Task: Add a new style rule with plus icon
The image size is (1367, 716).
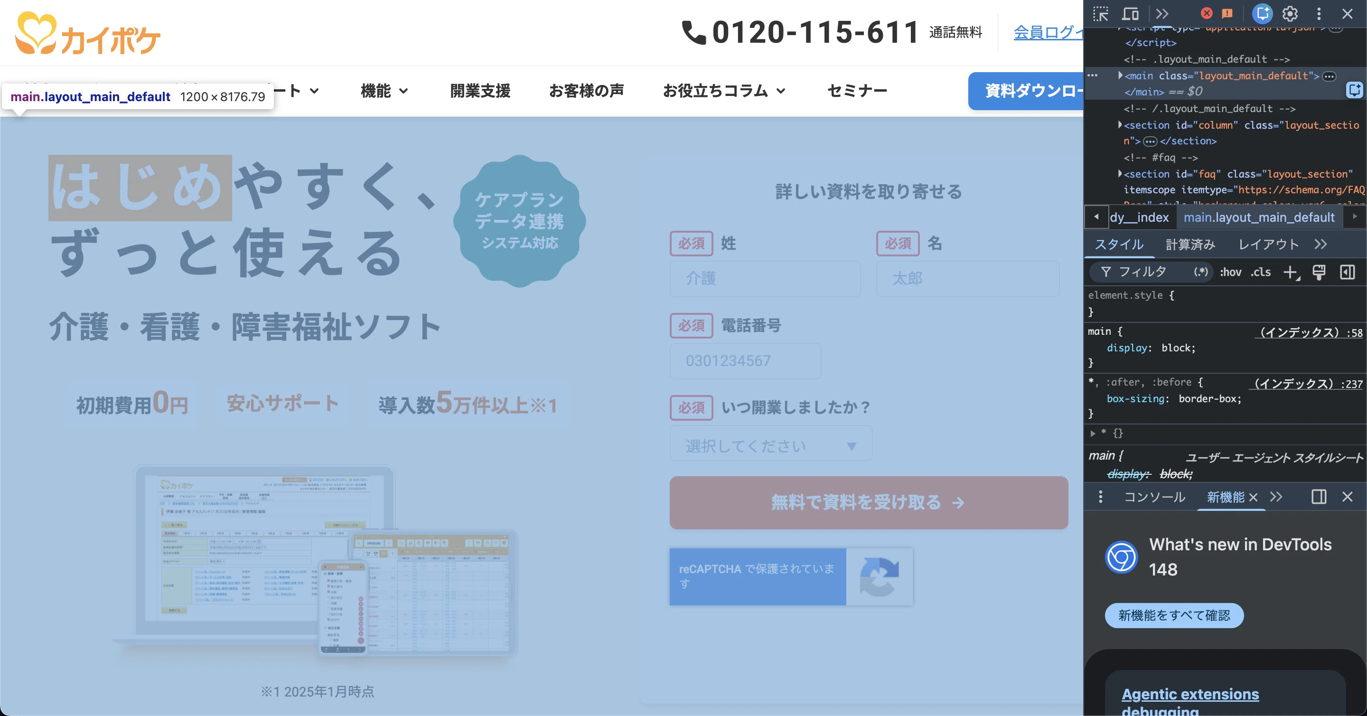Action: [1291, 272]
